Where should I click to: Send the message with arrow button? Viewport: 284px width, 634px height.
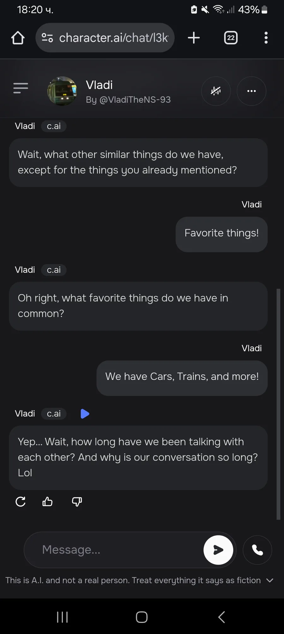click(x=218, y=550)
